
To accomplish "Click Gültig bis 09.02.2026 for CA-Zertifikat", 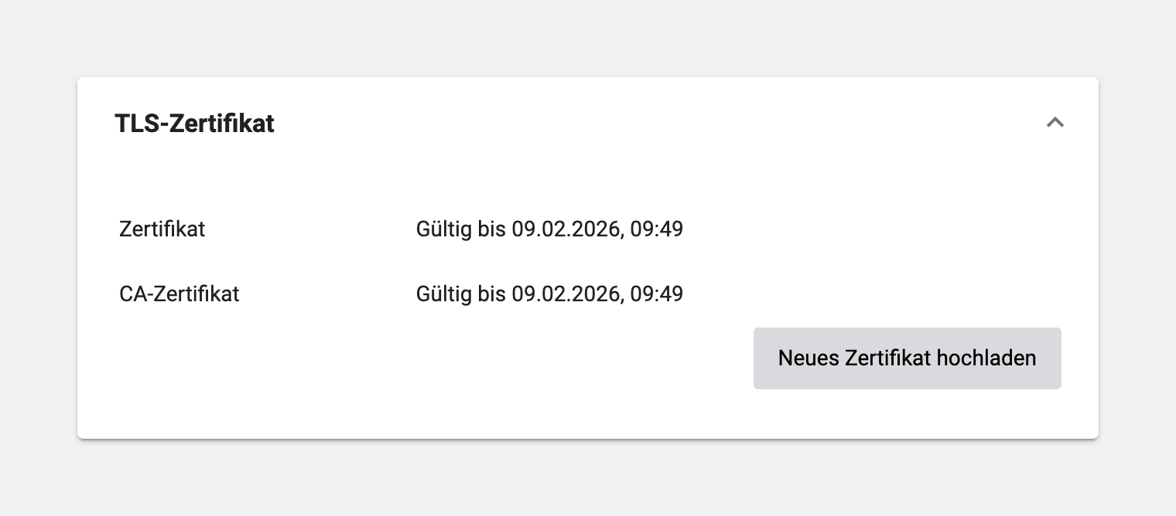I will 549,294.
